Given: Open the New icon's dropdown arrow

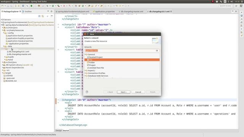Looking at the screenshot, I should (5, 6).
